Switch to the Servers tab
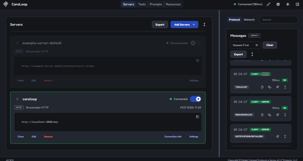The height and width of the screenshot is (161, 303). click(129, 4)
